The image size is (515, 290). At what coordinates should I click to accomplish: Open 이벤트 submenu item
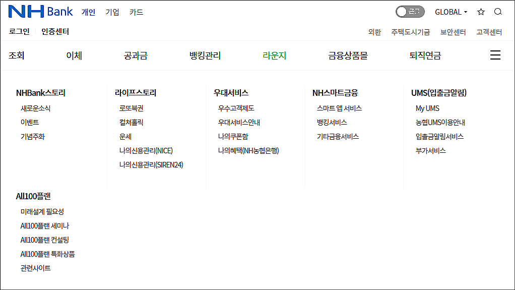point(30,123)
